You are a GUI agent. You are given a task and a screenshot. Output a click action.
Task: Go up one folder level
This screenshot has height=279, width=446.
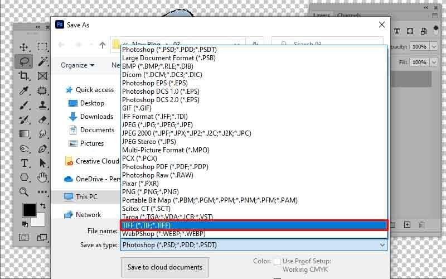[103, 45]
